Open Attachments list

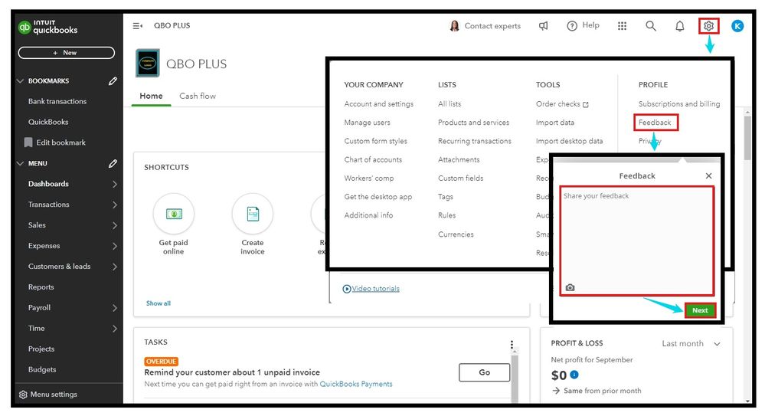click(459, 159)
